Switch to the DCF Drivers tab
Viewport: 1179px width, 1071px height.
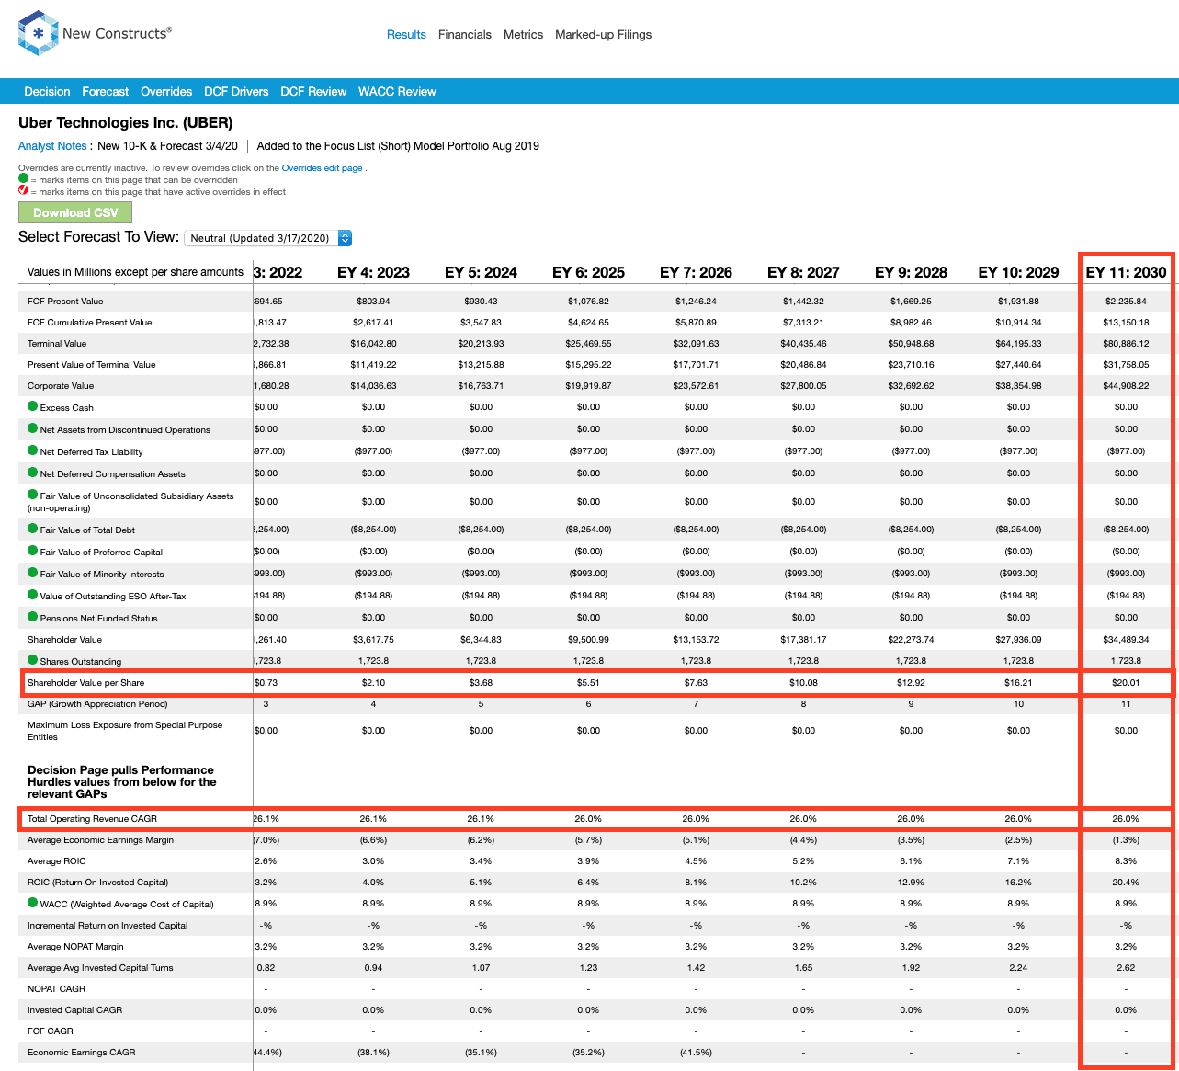[236, 92]
